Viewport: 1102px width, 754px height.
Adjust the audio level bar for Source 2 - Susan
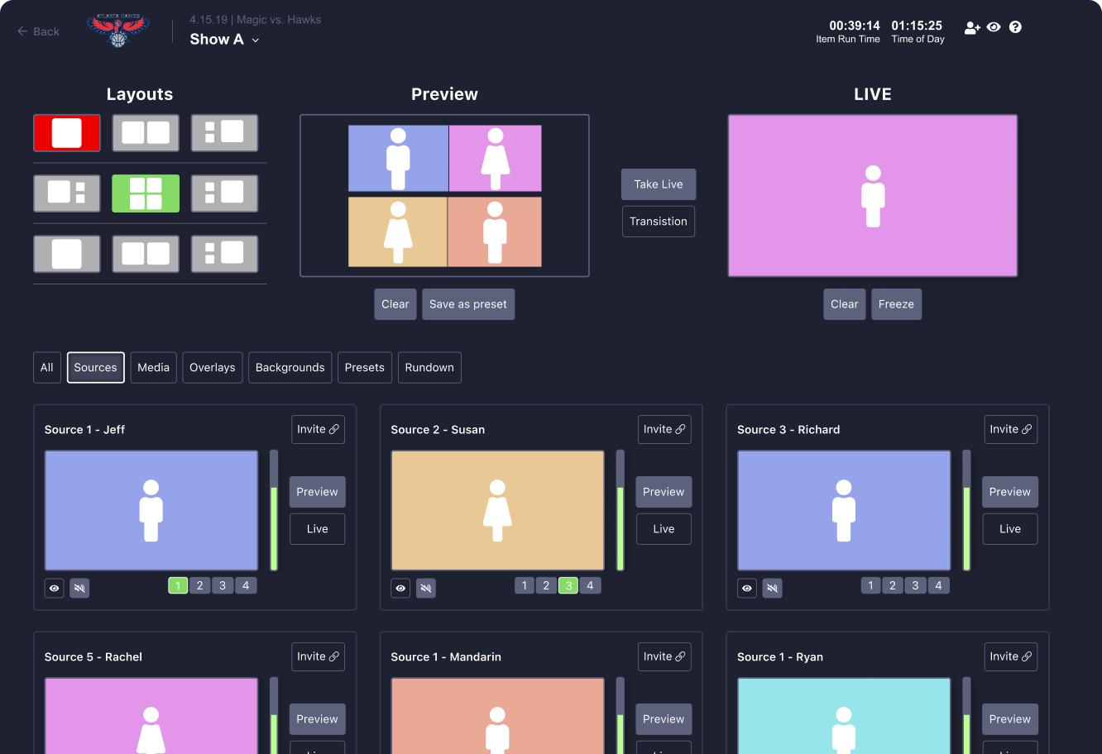pyautogui.click(x=620, y=510)
